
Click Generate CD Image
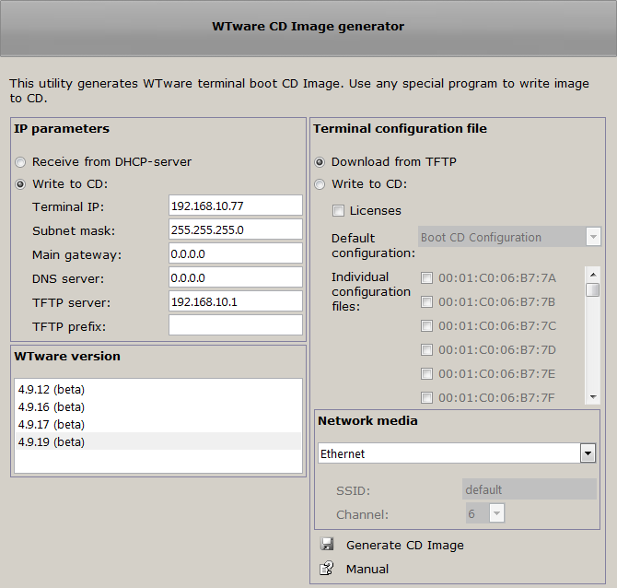[405, 545]
